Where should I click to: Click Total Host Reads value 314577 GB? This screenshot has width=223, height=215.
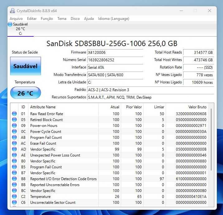(198, 53)
